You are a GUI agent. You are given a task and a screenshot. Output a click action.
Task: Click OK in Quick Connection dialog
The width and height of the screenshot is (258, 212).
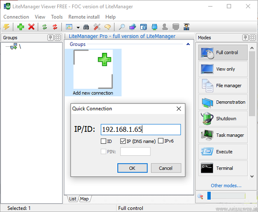pyautogui.click(x=132, y=168)
